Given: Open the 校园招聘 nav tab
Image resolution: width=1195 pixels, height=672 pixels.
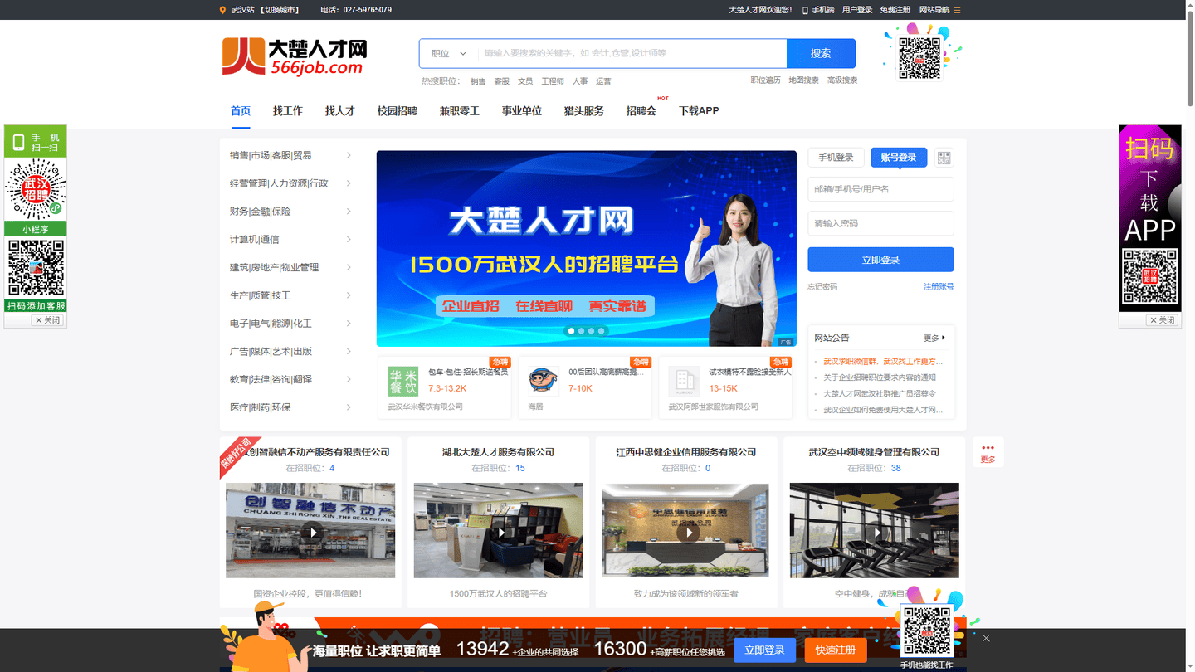Looking at the screenshot, I should pyautogui.click(x=398, y=110).
